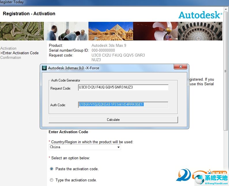Close the Autodesk 3dsmax X-Force dialog
Screen dimensions: 229x186
pos(181,67)
